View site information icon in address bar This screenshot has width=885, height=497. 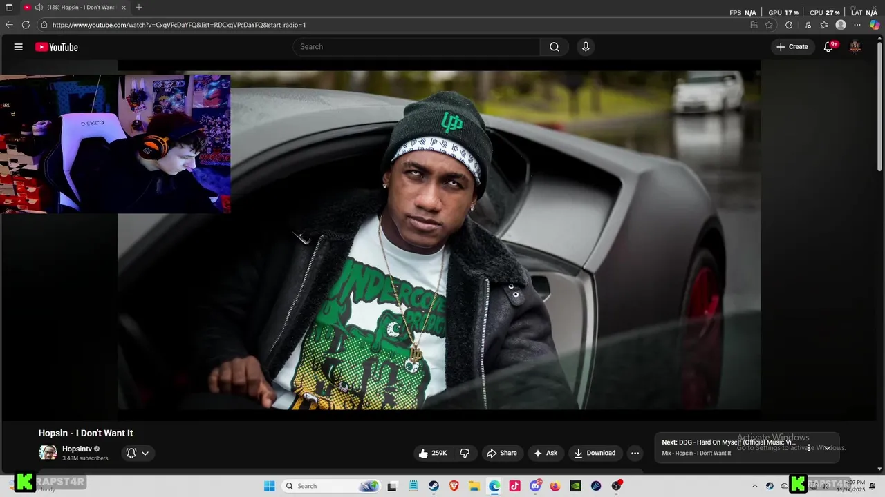(x=44, y=25)
